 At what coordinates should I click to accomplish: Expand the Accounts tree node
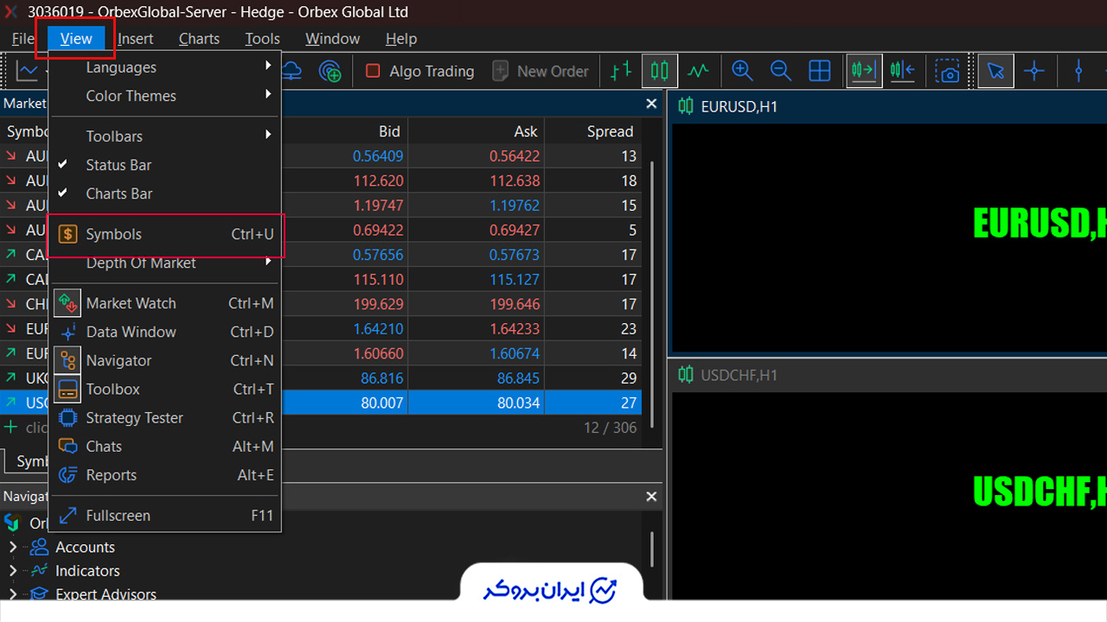pyautogui.click(x=13, y=547)
